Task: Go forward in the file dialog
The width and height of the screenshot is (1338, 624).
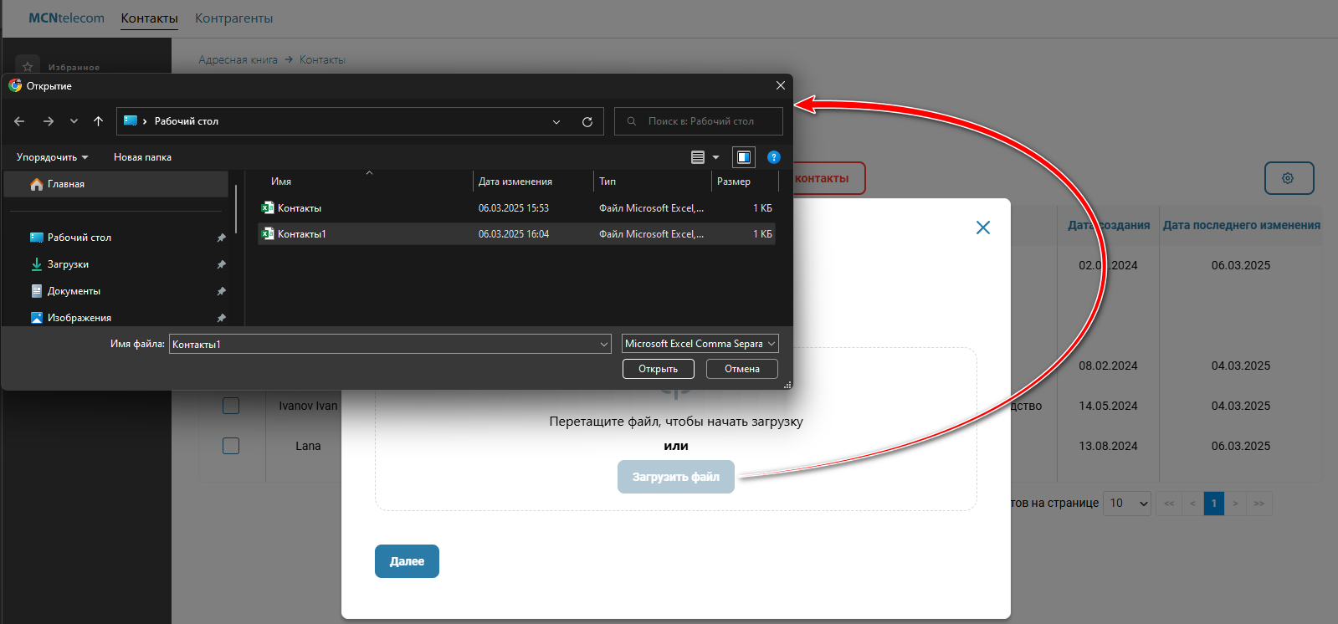Action: pos(49,121)
